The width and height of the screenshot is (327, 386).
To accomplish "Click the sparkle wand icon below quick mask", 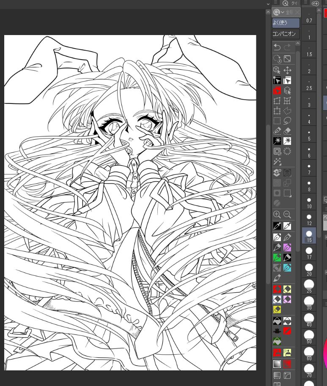I will point(277,161).
